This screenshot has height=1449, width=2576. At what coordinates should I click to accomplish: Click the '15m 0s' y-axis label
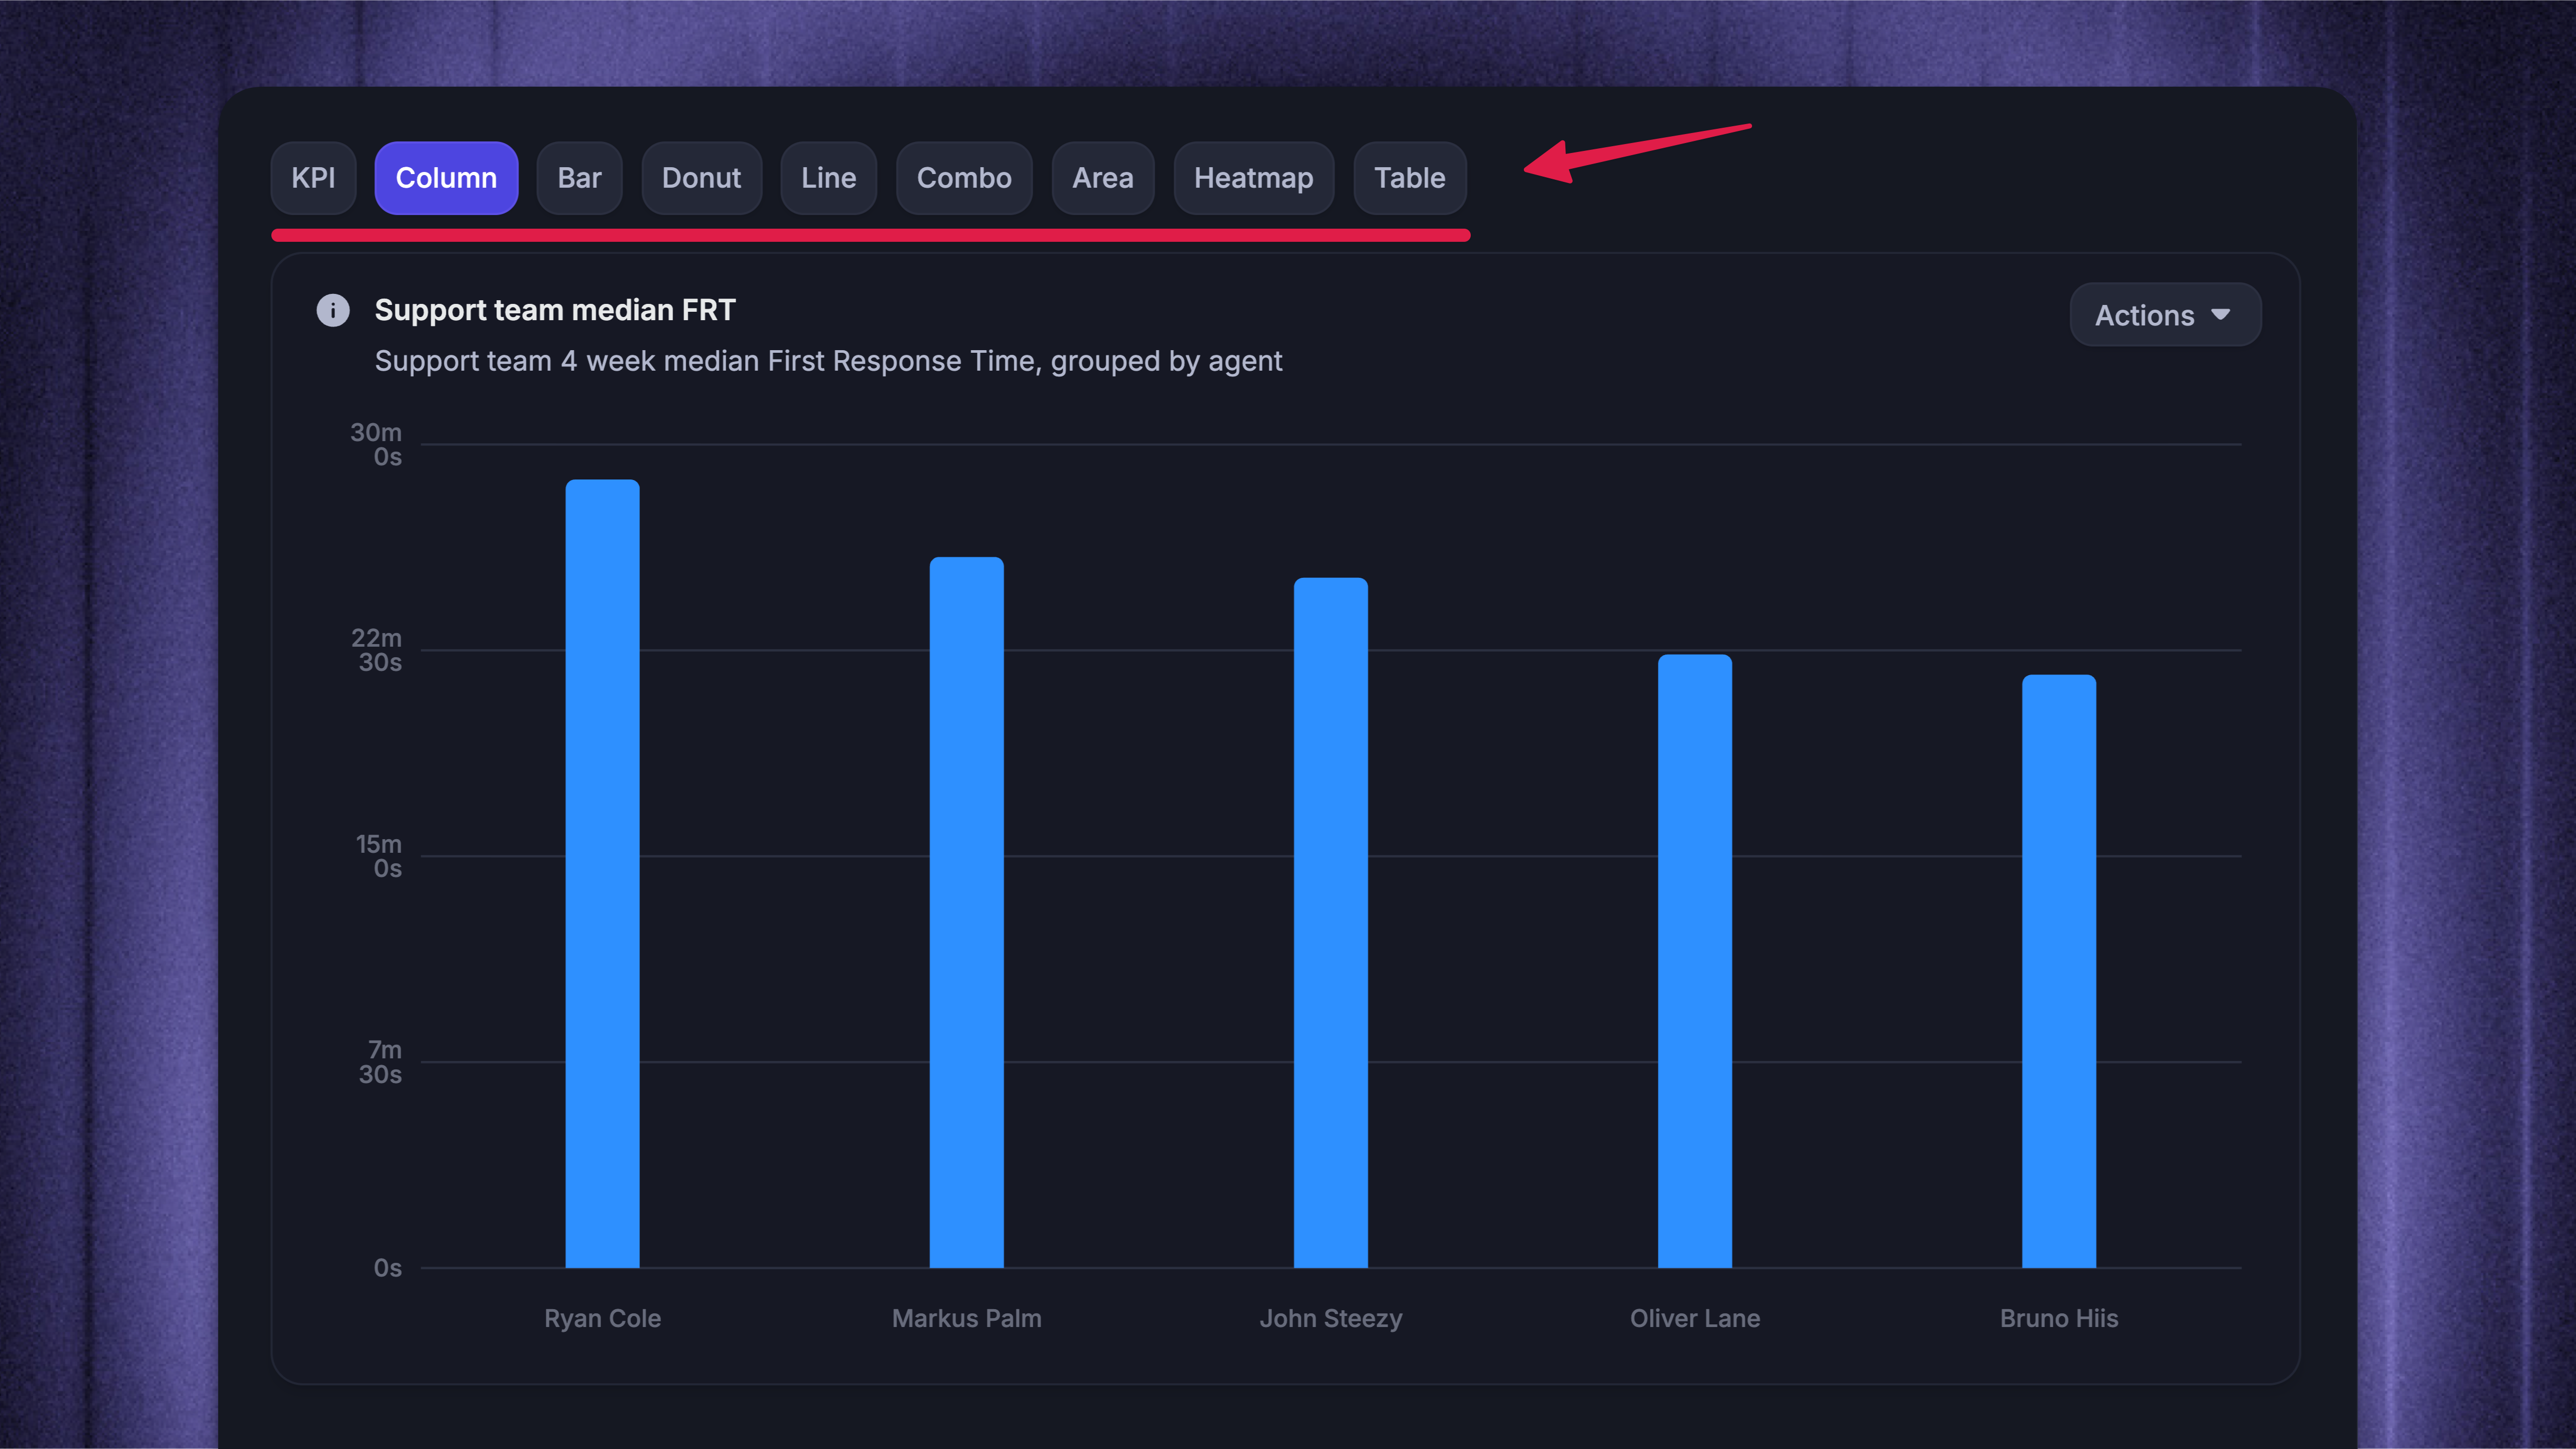coord(378,856)
